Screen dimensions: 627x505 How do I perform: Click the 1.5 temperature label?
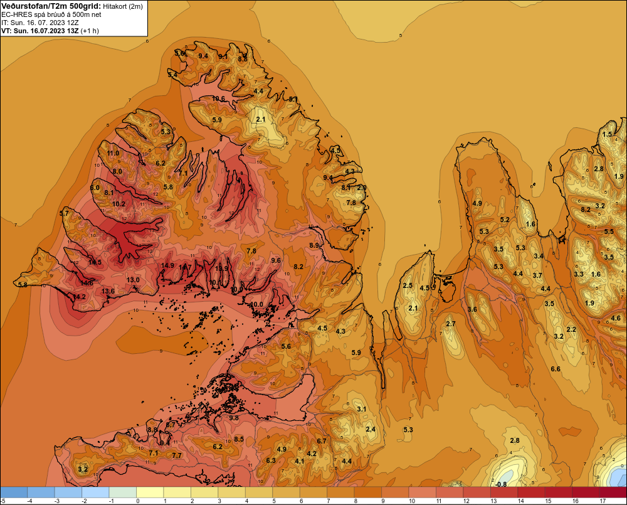click(607, 134)
